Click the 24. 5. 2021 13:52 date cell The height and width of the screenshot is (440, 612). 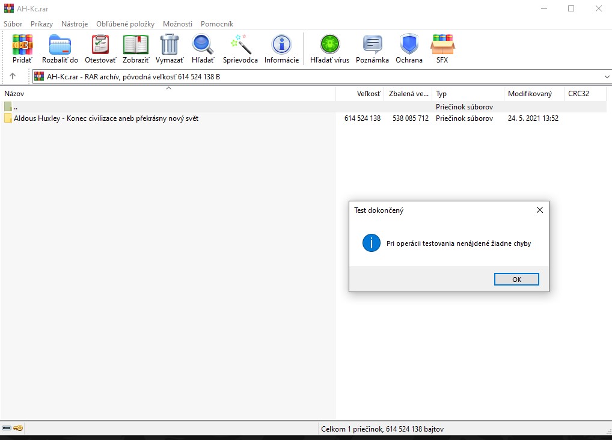pyautogui.click(x=533, y=118)
